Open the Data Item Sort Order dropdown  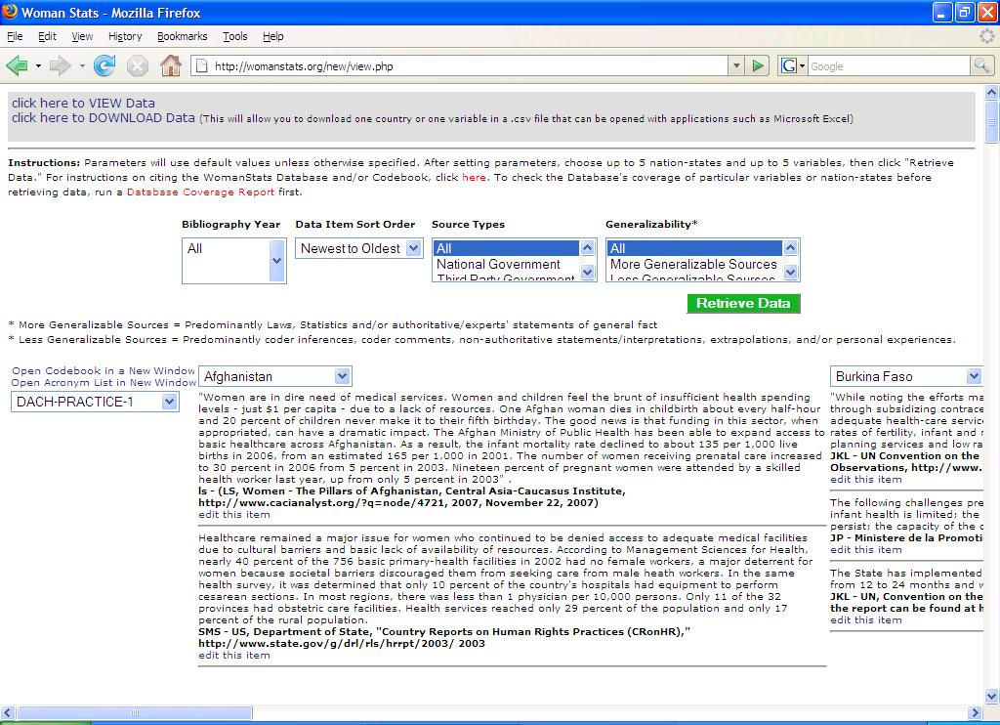click(358, 248)
